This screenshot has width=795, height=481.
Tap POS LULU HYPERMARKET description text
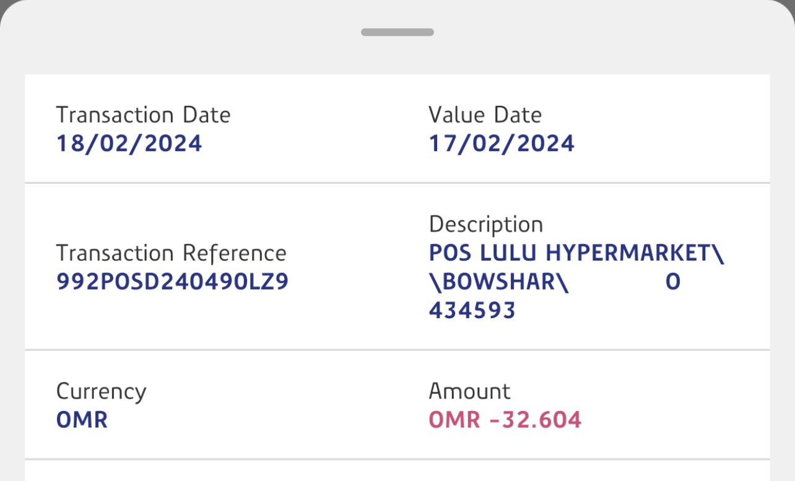click(576, 253)
